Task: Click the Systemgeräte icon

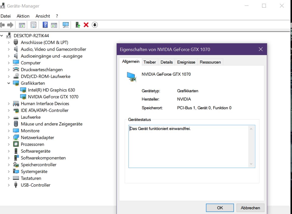Action: tap(16, 171)
